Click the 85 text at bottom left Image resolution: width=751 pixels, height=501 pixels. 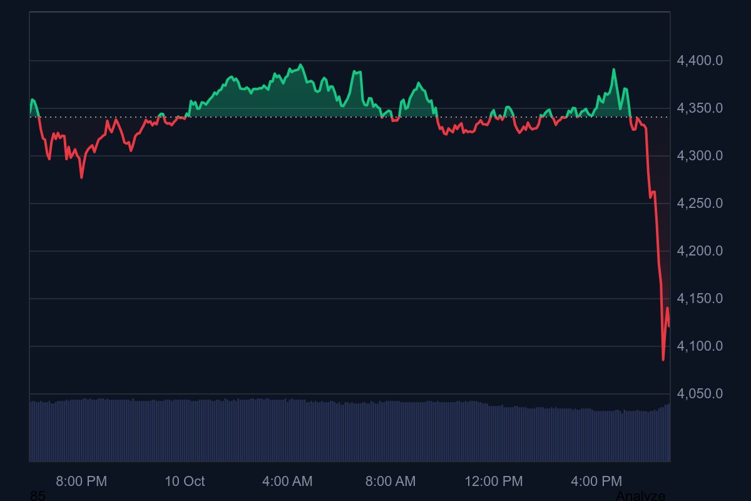point(38,496)
